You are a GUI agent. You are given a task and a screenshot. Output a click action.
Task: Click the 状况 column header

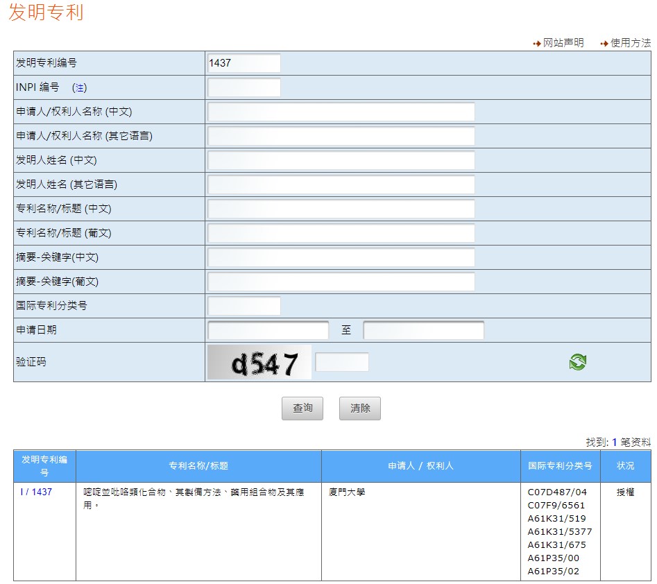pyautogui.click(x=625, y=466)
